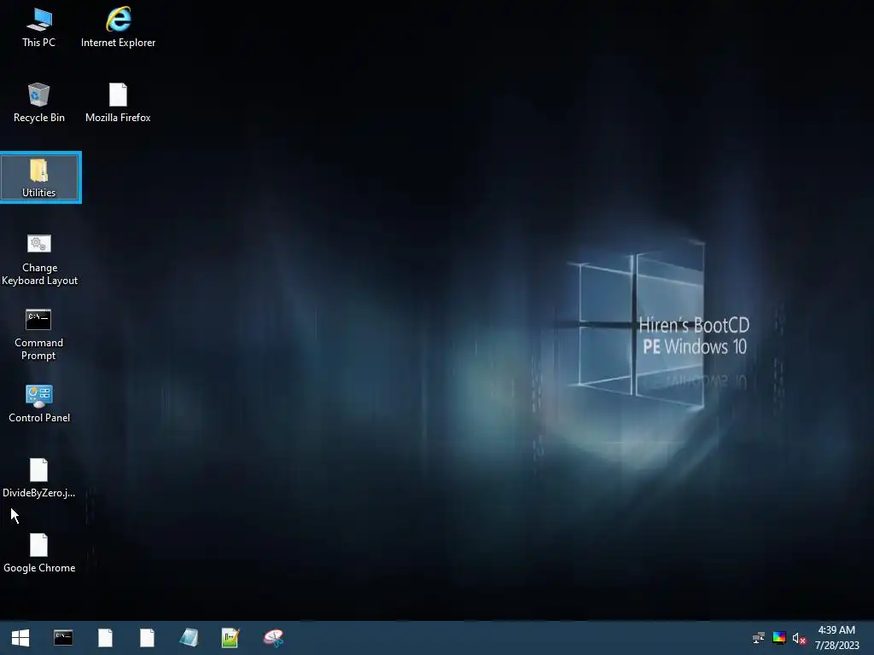Select the Command Prompt desktop icon
The image size is (874, 655).
coord(38,335)
